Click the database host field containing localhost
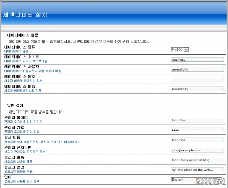228x188 pixels. [197, 59]
